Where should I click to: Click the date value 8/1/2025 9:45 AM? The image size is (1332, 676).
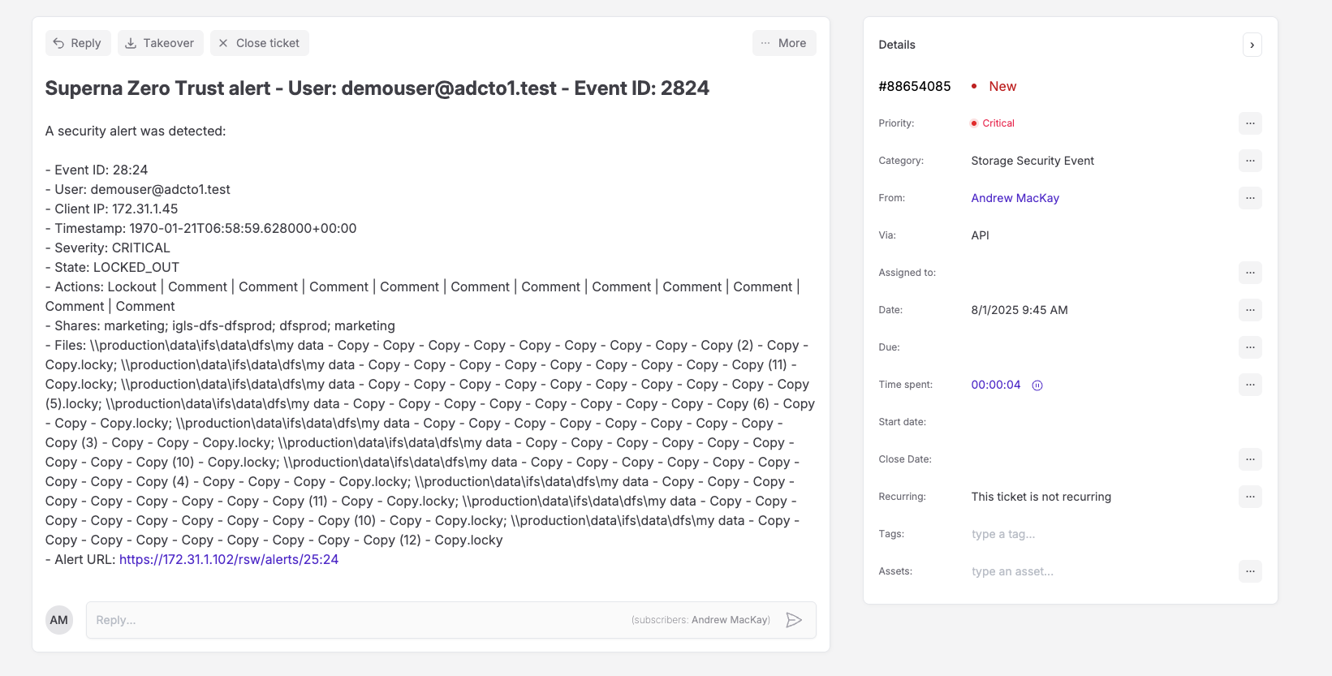pyautogui.click(x=1019, y=310)
